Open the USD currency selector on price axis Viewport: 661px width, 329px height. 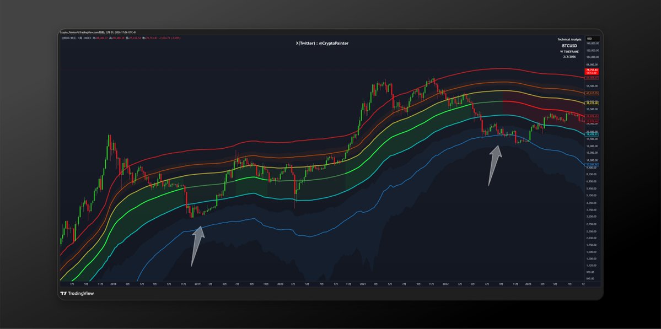tap(589, 38)
